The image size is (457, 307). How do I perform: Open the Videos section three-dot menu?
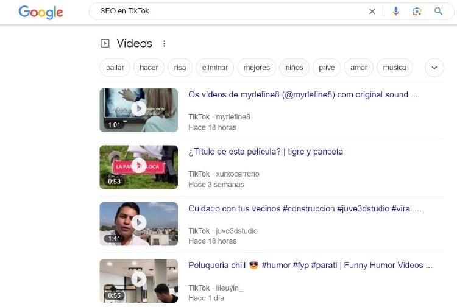[165, 43]
